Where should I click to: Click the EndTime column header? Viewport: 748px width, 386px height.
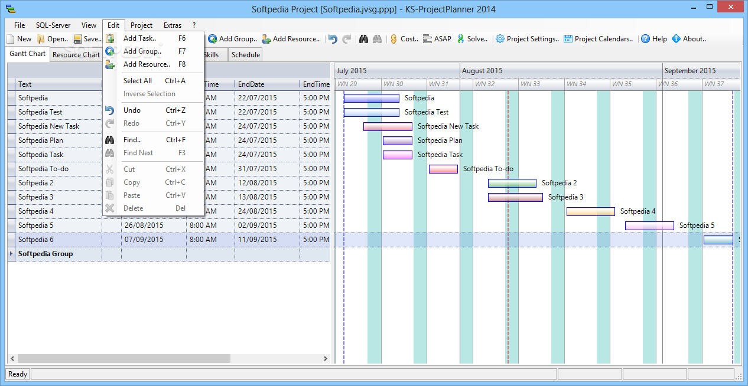[315, 84]
